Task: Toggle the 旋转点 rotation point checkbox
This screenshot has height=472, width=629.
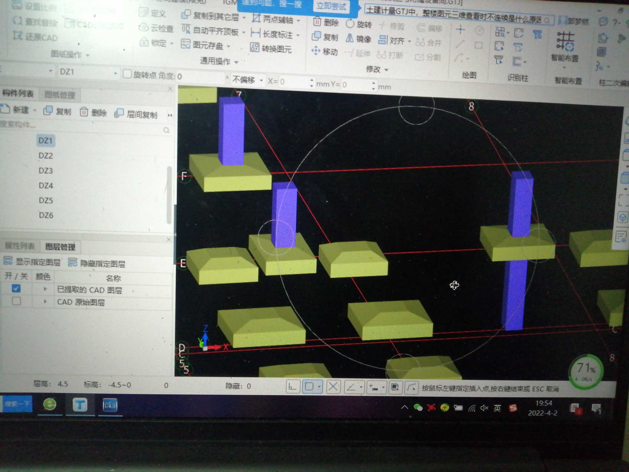Action: pos(127,74)
